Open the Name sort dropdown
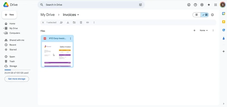This screenshot has height=107, width=227. 204,30
